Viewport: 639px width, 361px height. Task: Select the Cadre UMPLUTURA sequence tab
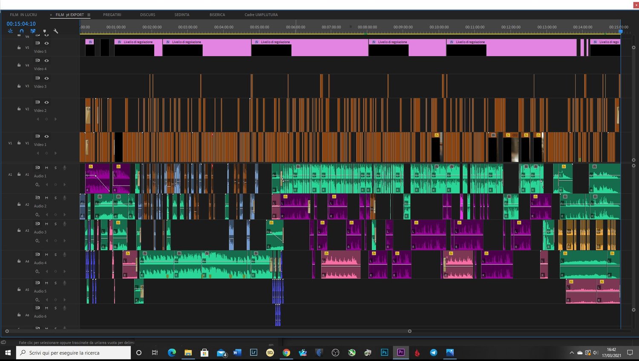[261, 15]
